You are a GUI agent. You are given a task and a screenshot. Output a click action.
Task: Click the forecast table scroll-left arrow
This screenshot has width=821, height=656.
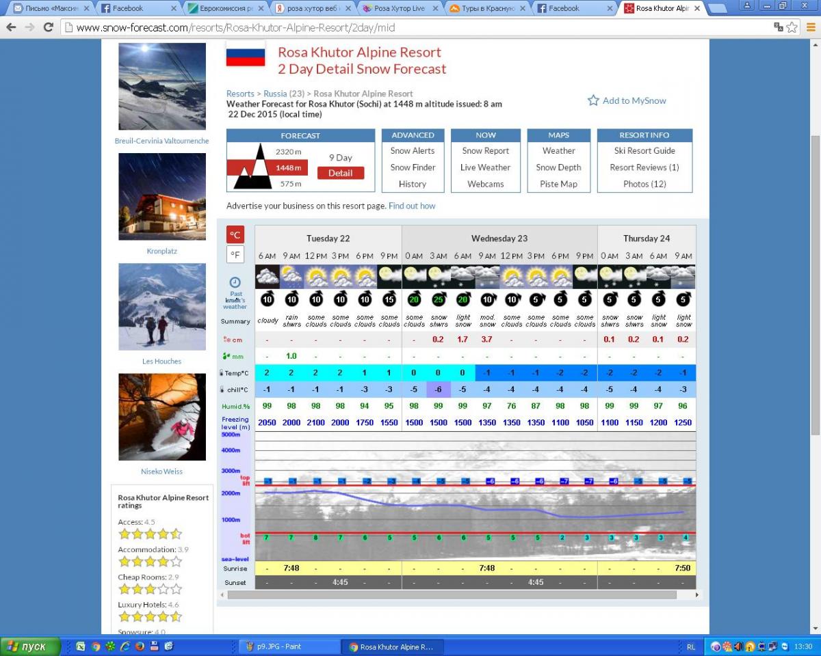click(x=222, y=594)
